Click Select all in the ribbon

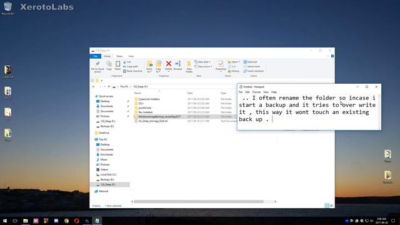(x=250, y=62)
